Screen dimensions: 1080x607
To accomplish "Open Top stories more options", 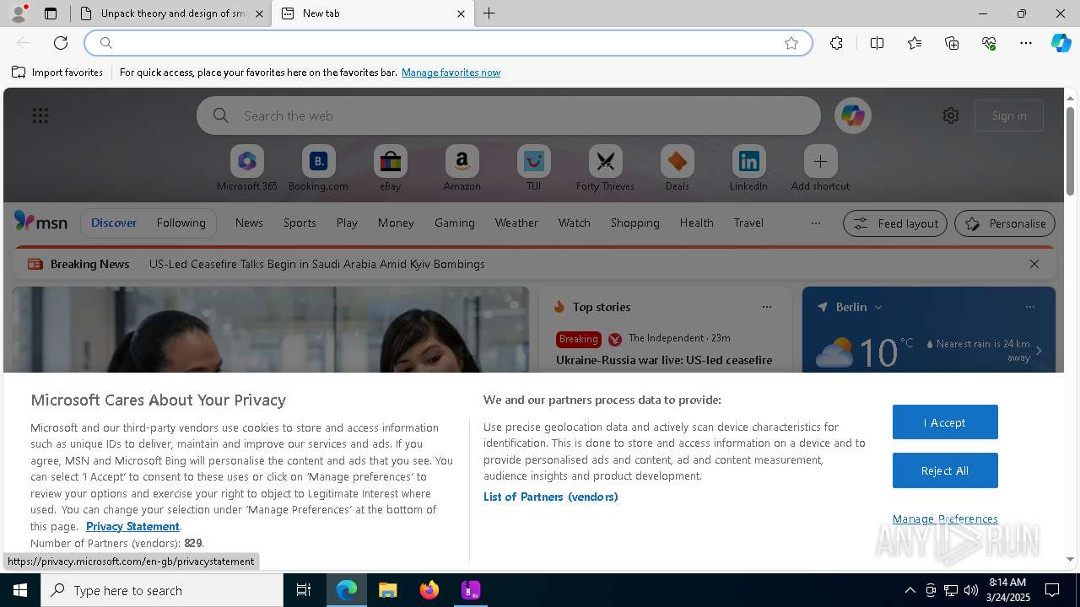I will (x=767, y=307).
